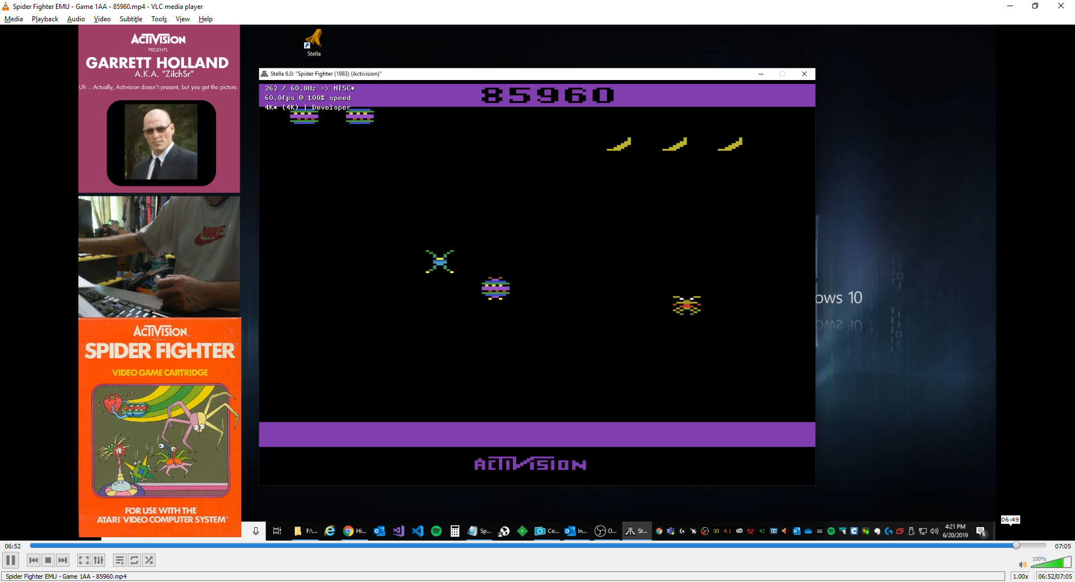Click the Spotify icon in the recorded taskbar

coord(436,531)
